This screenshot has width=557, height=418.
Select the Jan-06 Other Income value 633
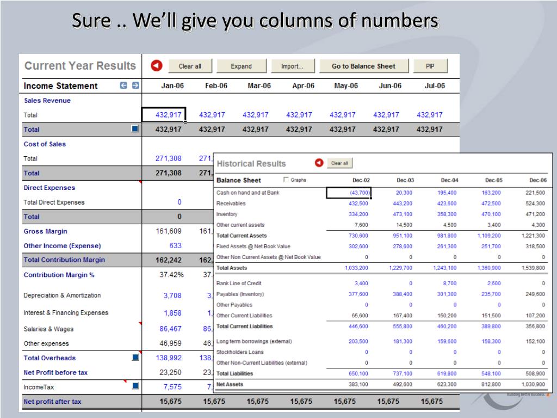pos(176,245)
